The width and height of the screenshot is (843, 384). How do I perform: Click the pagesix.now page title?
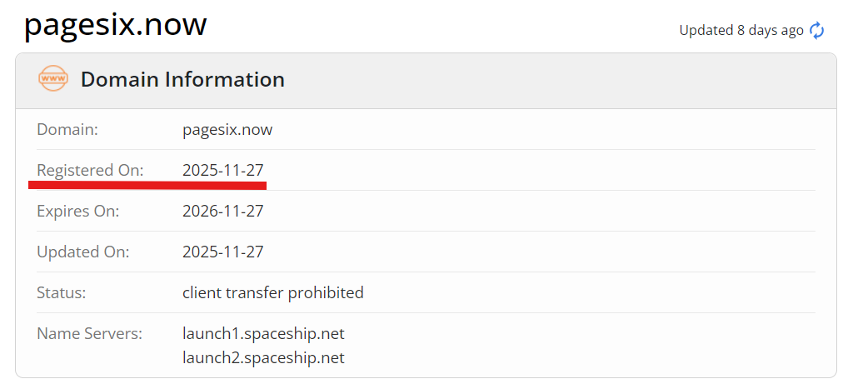pyautogui.click(x=115, y=25)
